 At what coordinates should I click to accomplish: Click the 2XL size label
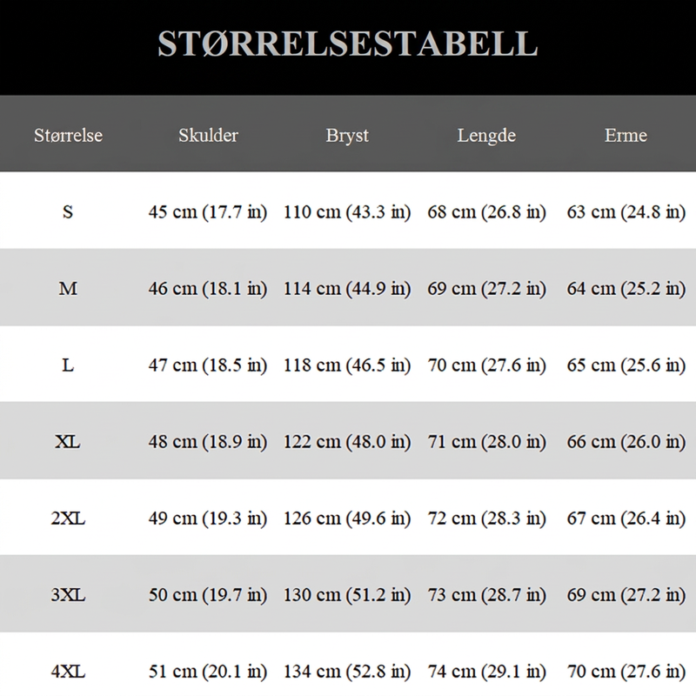click(68, 518)
